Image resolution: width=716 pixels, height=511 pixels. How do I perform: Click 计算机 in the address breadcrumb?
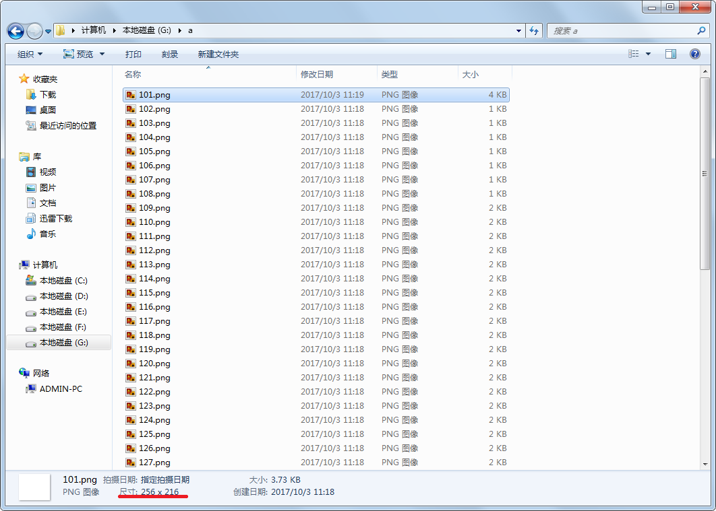coord(94,30)
